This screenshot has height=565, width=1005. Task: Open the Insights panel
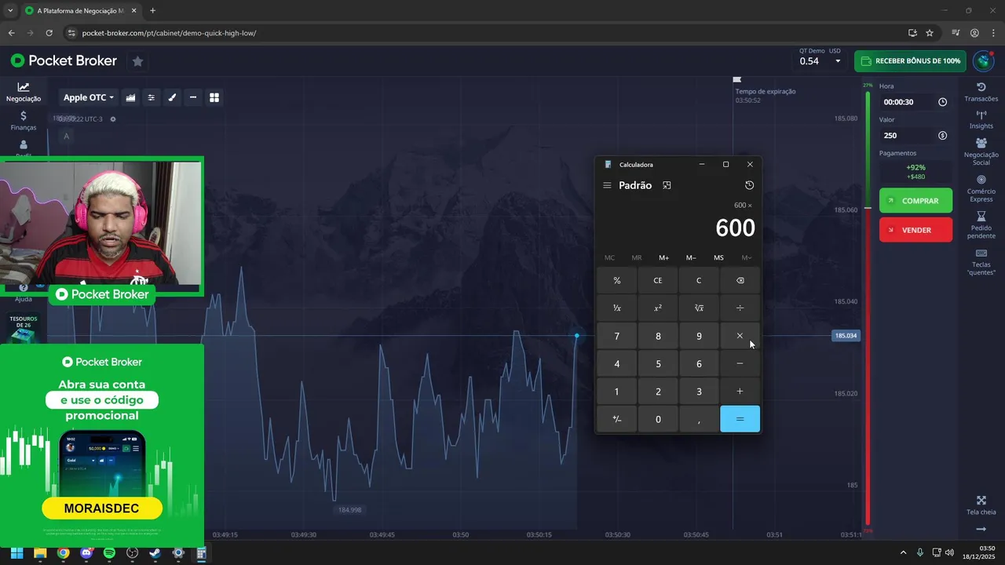click(981, 119)
